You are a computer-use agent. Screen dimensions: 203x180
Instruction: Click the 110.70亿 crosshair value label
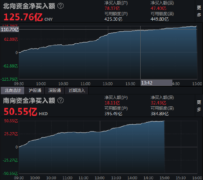(10, 30)
